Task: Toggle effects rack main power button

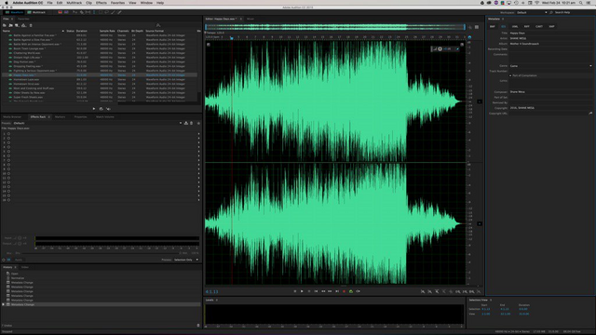Action: click(x=4, y=260)
